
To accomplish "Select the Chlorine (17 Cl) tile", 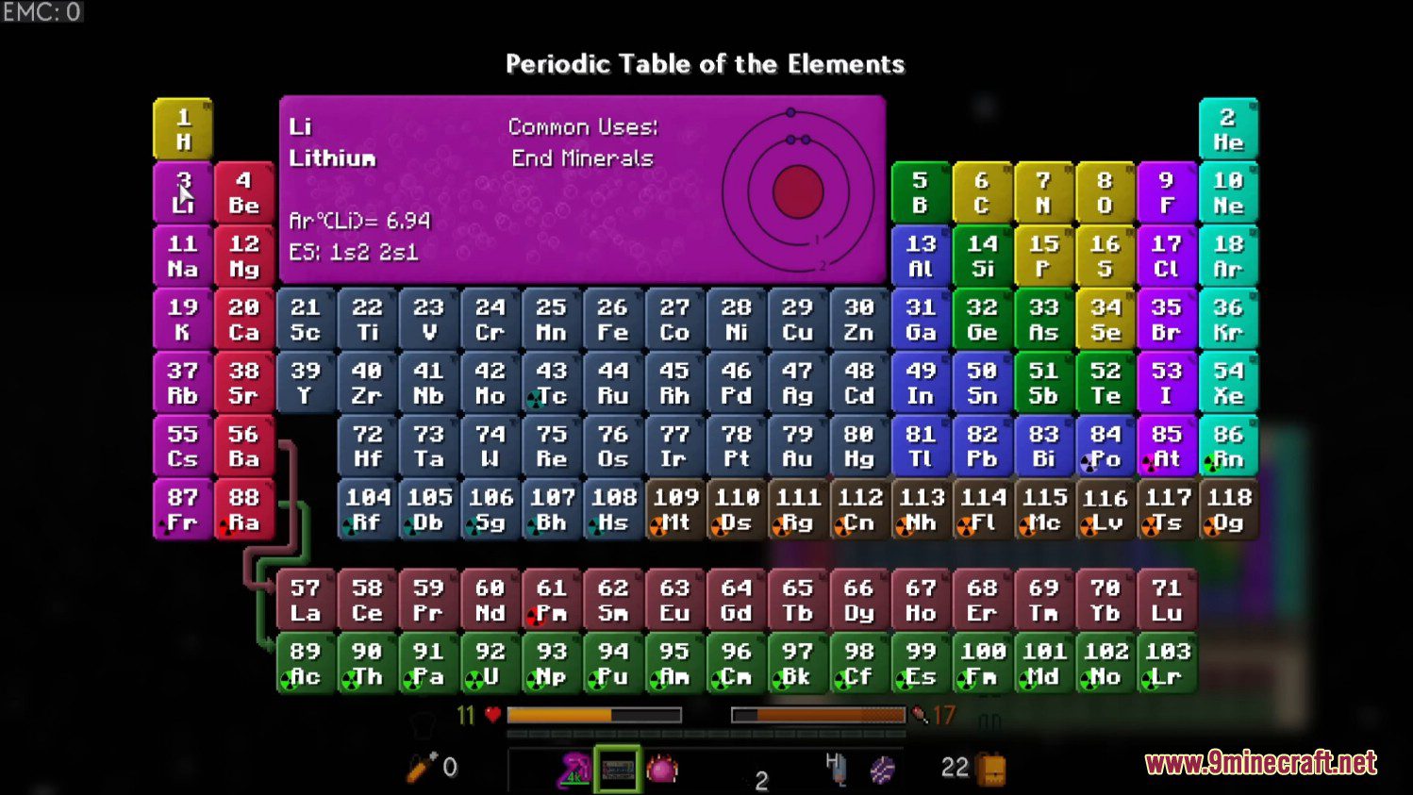I will [x=1167, y=256].
